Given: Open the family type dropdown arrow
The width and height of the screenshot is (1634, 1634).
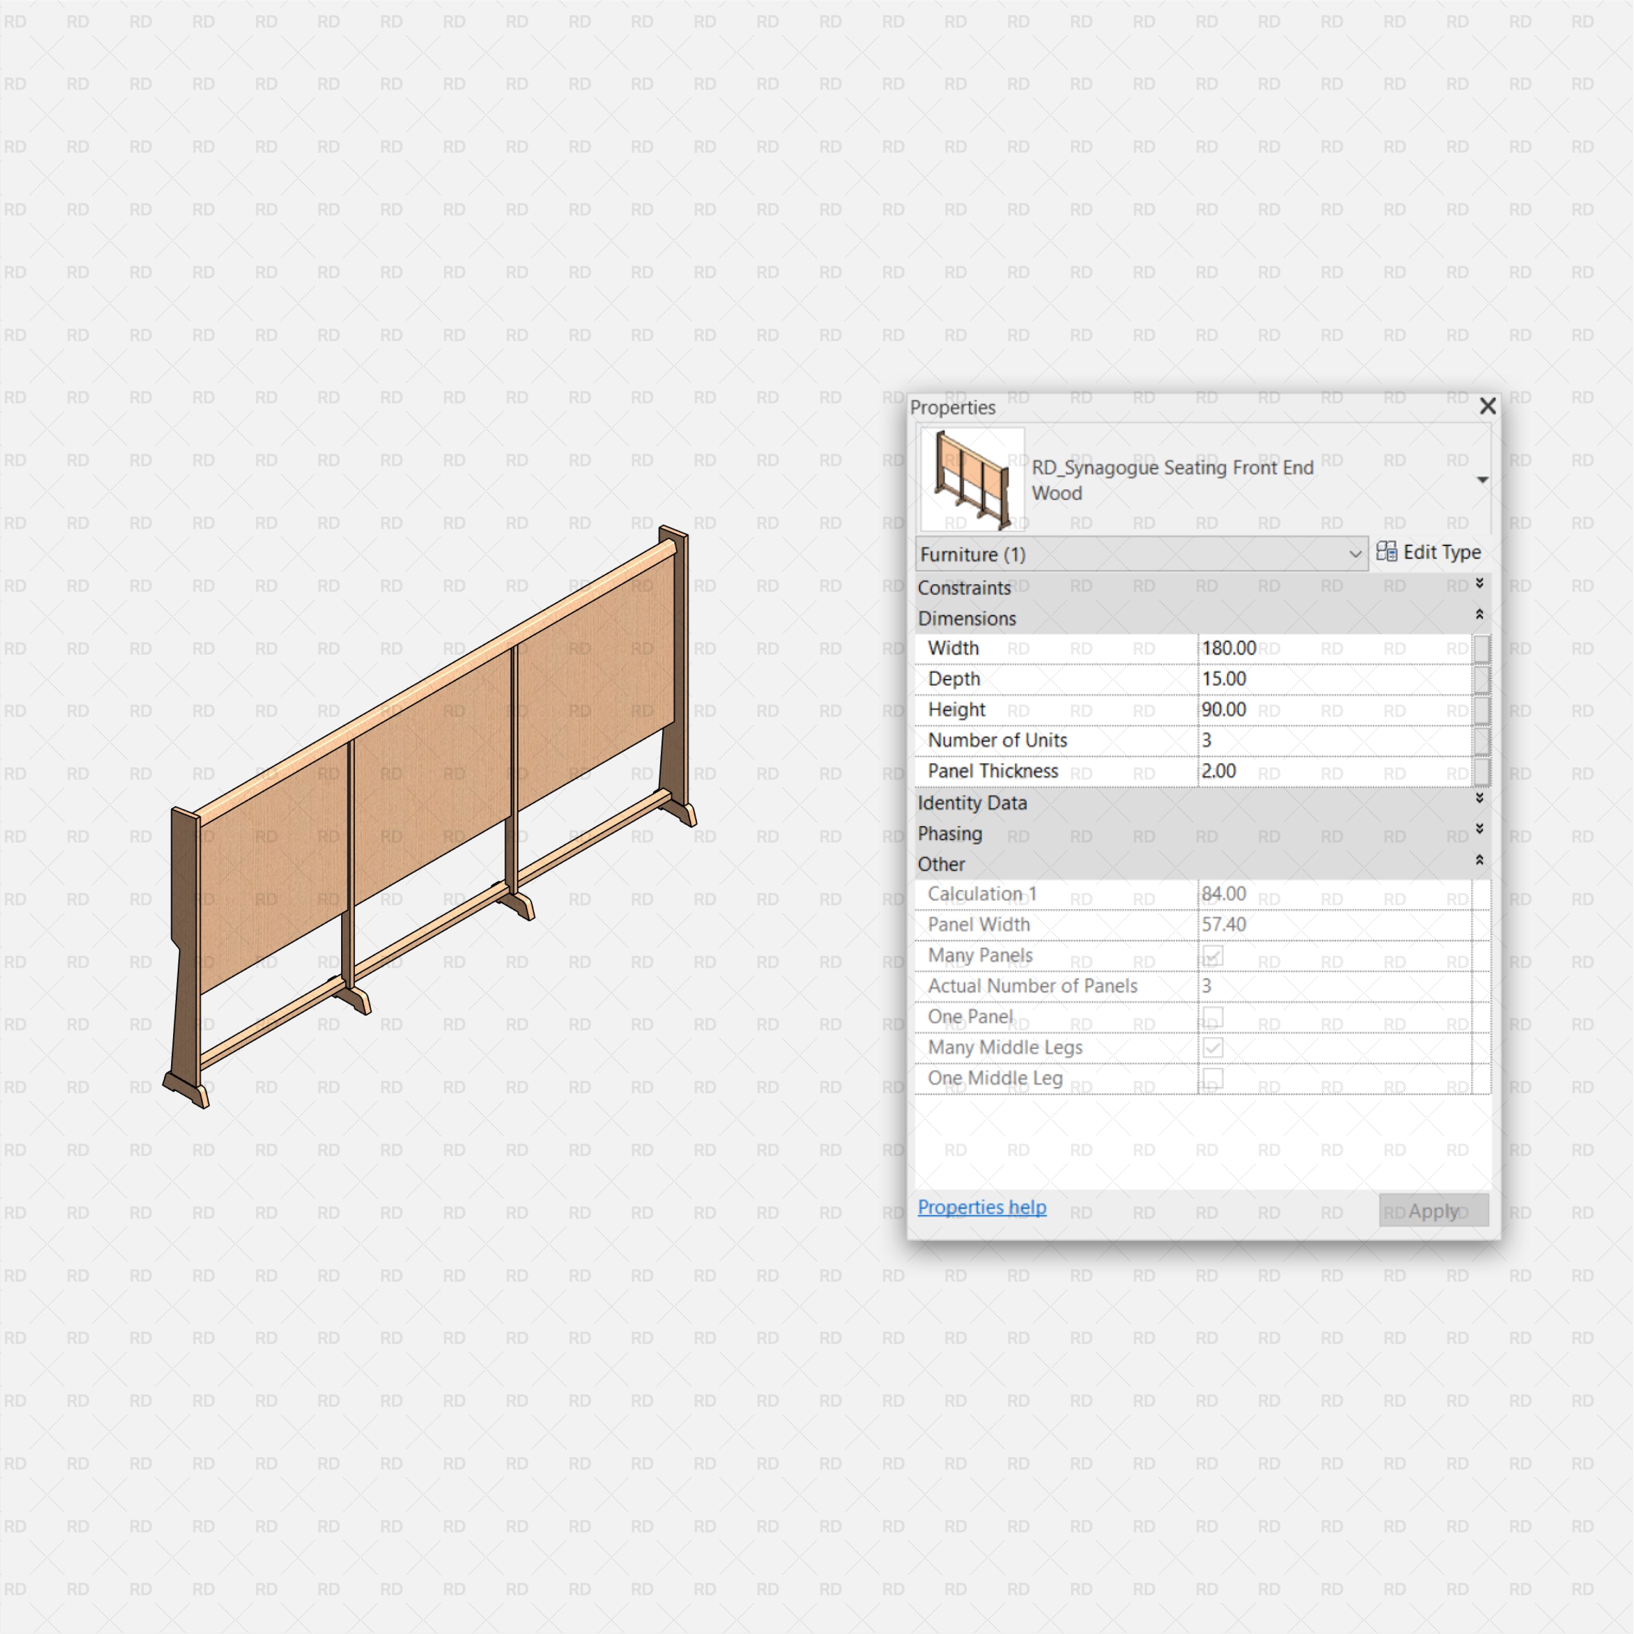Looking at the screenshot, I should click(1483, 478).
